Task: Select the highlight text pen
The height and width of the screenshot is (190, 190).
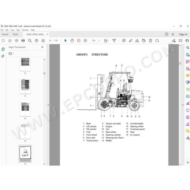Action: tap(131, 41)
